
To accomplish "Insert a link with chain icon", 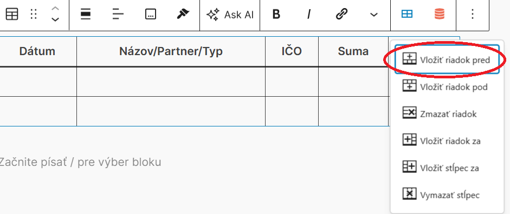I will click(x=341, y=14).
